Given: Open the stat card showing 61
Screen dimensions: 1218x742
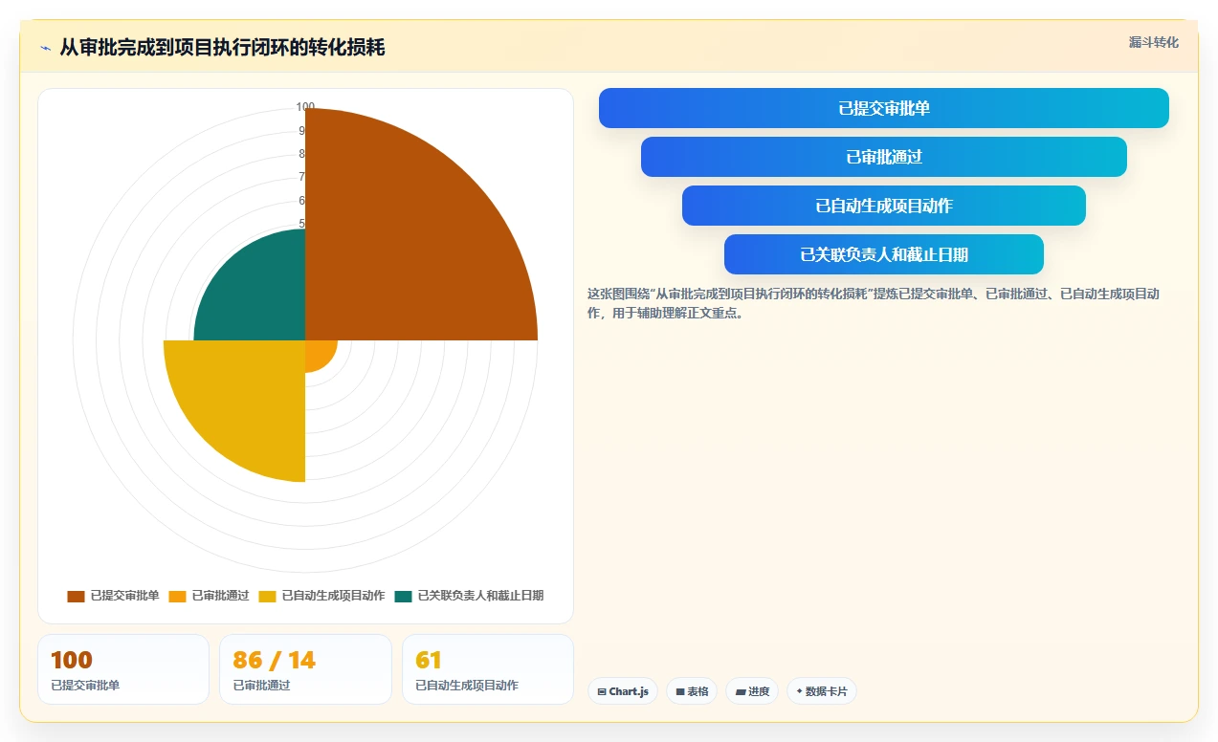Looking at the screenshot, I should (x=488, y=669).
